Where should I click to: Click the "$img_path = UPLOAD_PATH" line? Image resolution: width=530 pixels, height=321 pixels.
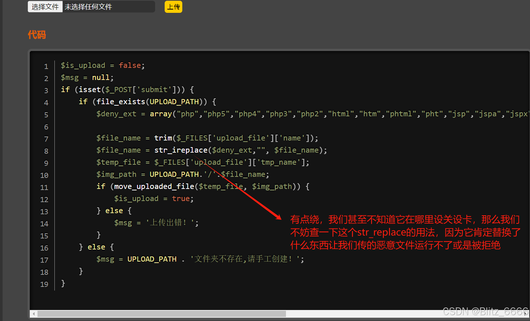coord(183,174)
